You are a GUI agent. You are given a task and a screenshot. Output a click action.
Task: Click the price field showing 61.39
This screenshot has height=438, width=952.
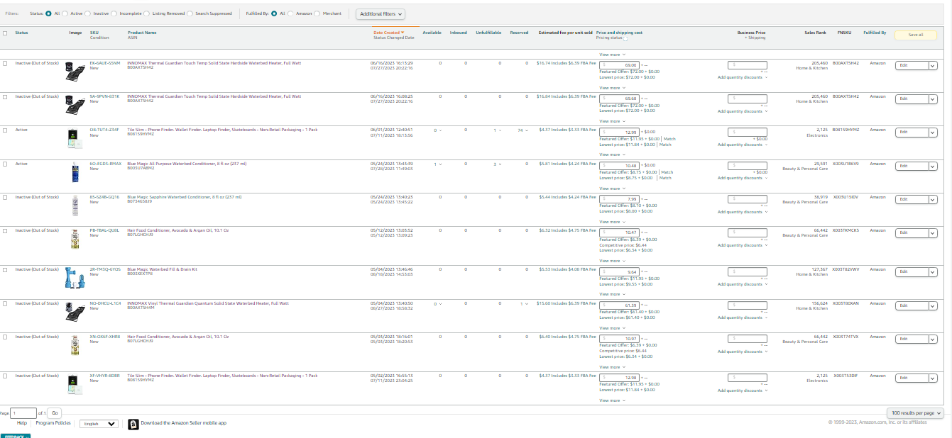[x=619, y=305]
